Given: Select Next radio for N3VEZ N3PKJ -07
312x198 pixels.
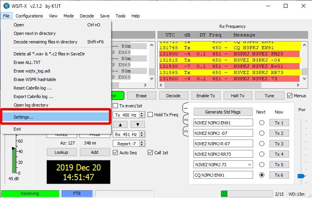Looking at the screenshot, I should [x=262, y=133].
